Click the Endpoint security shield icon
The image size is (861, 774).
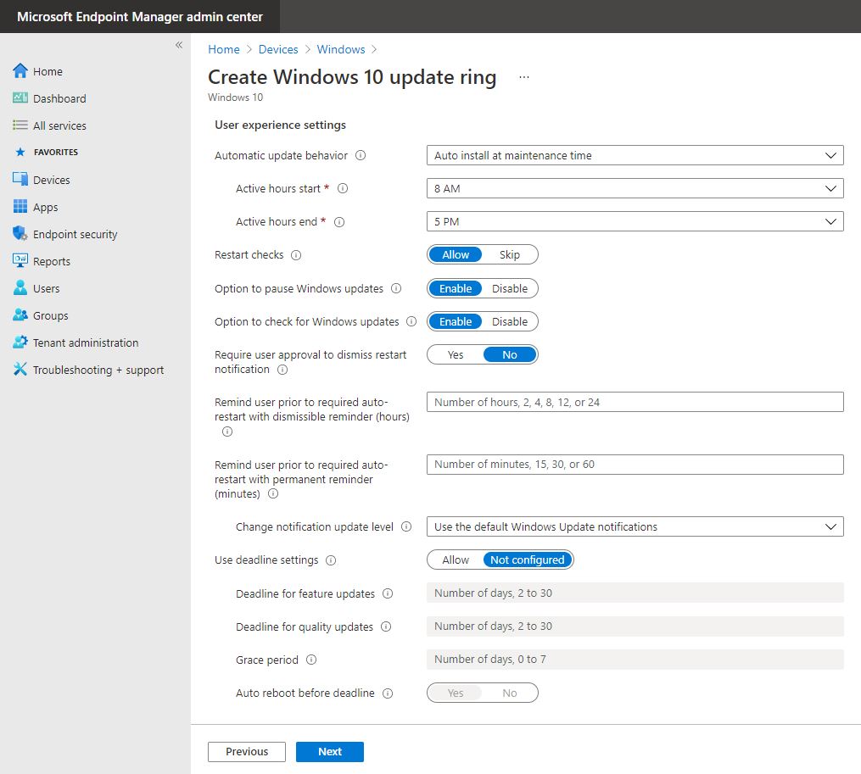(20, 233)
